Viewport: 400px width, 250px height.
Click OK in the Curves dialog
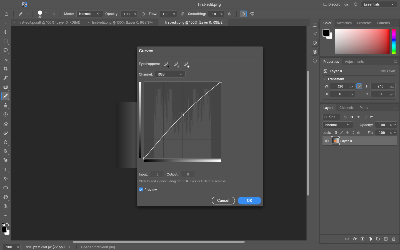249,201
